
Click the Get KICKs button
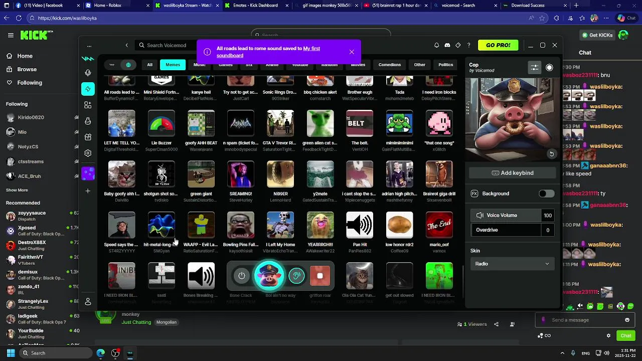(x=597, y=35)
